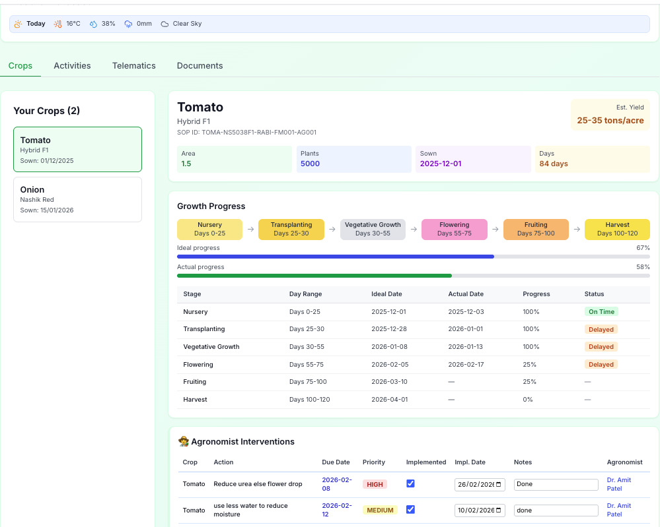Click the Harvest stage chip
Screen dimensions: 660x527
click(618, 229)
